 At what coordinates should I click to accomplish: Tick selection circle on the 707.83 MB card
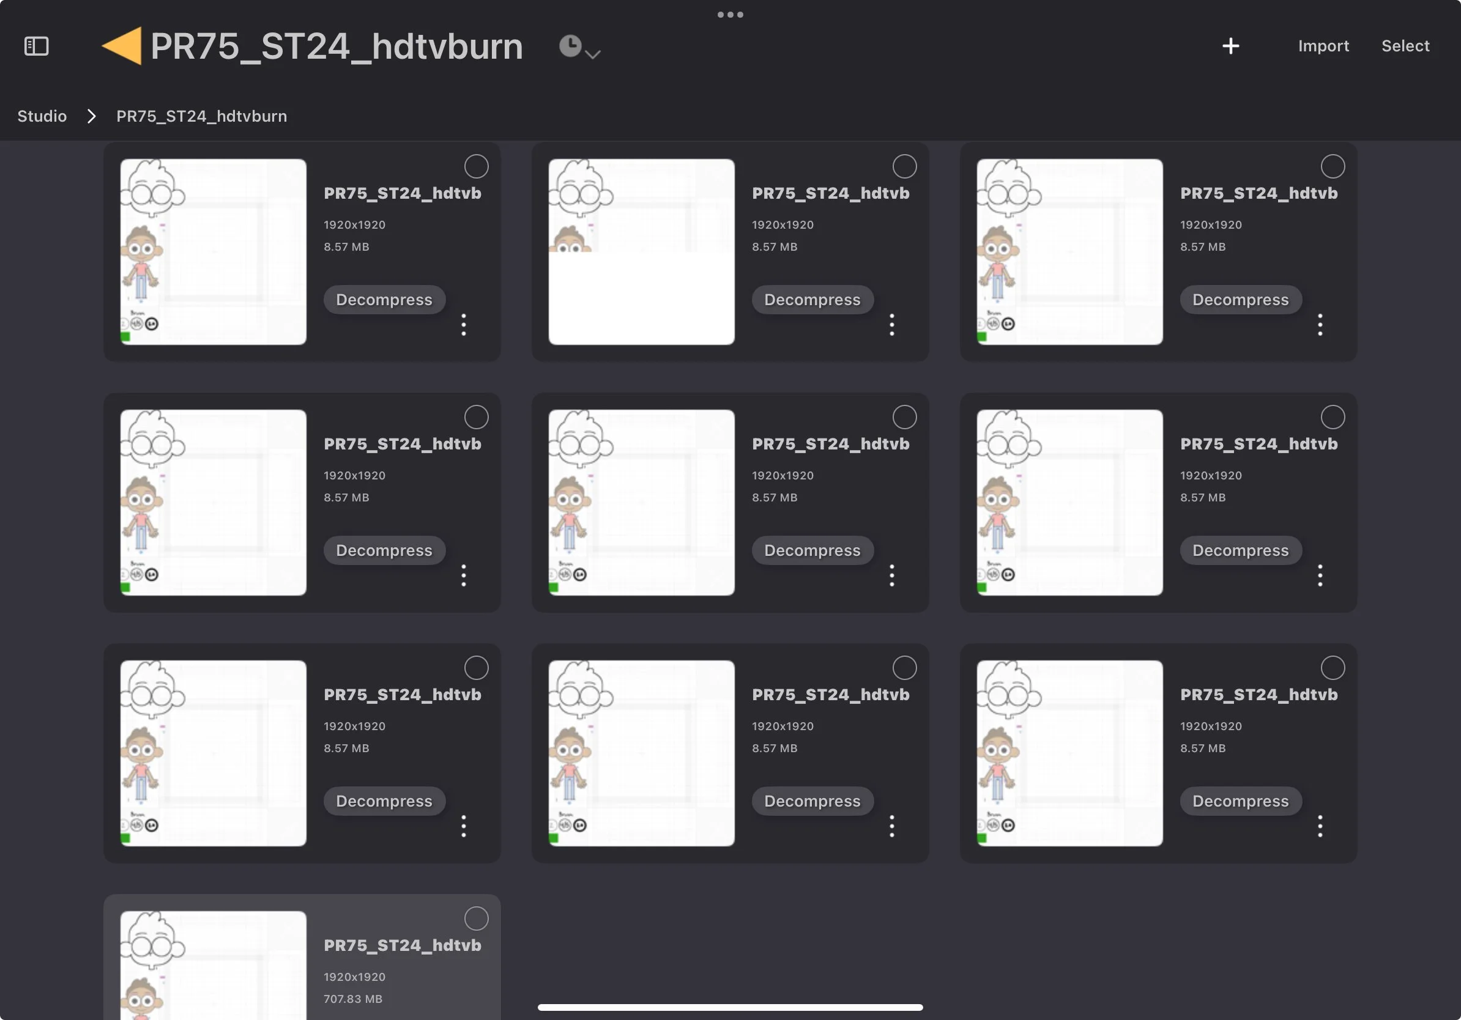point(476,918)
